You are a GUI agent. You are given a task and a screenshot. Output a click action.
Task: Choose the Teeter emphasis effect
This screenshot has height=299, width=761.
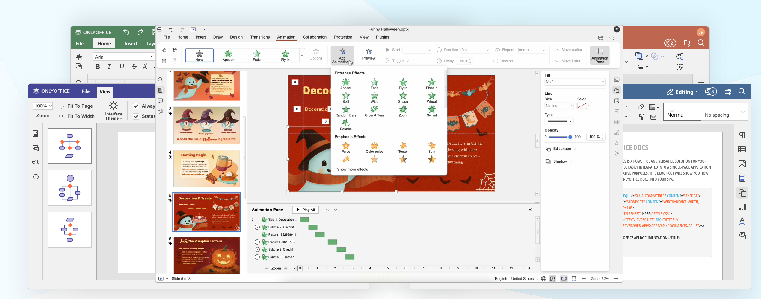point(403,147)
